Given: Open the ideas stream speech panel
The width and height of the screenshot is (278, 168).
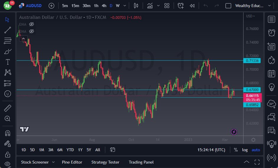Looking at the screenshot, I should pos(272,131).
